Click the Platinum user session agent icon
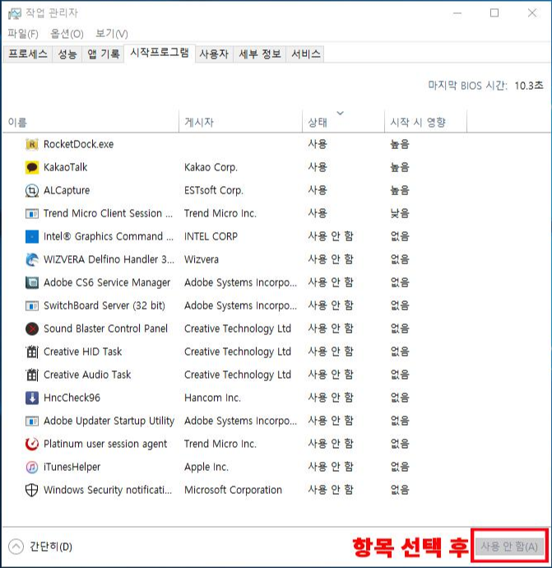This screenshot has width=552, height=568. pos(32,444)
